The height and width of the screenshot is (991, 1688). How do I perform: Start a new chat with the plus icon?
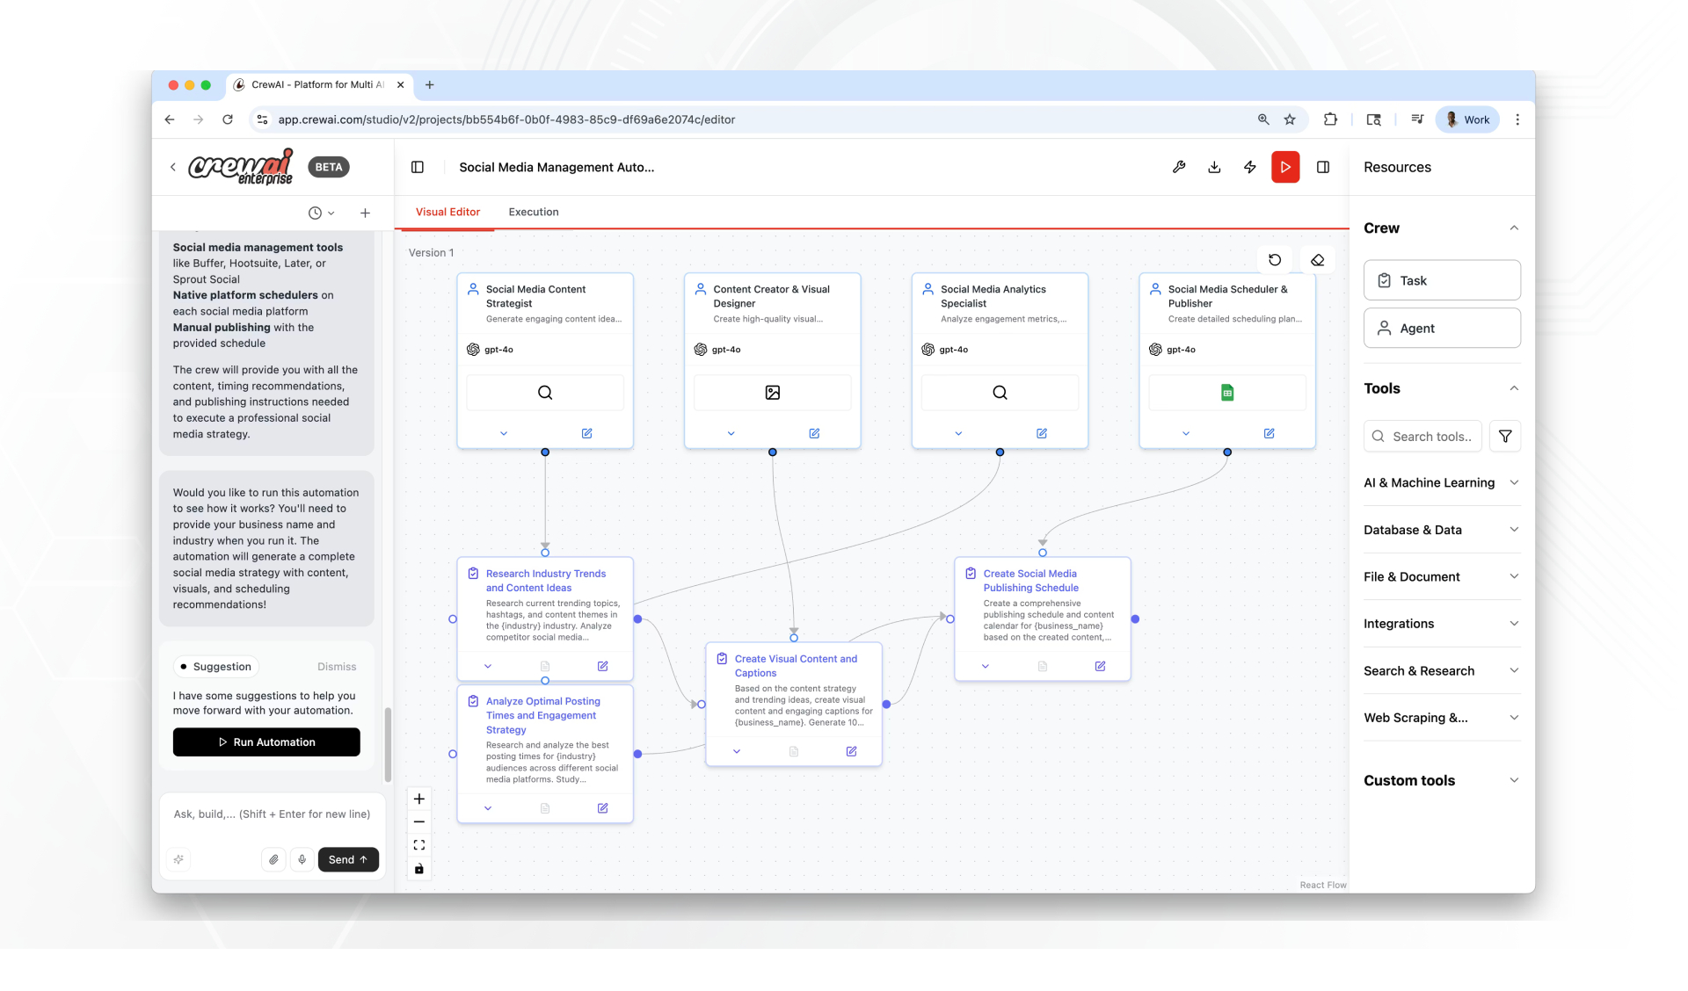click(365, 213)
